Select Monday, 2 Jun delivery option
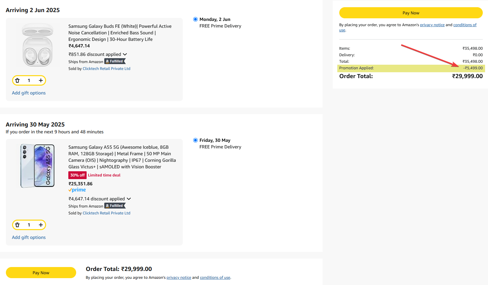Image resolution: width=488 pixels, height=285 pixels. click(x=195, y=19)
